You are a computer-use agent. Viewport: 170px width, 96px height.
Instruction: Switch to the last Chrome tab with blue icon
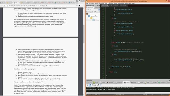[x=71, y=3]
